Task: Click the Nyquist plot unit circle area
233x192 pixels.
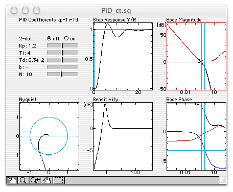Action: pos(49,136)
